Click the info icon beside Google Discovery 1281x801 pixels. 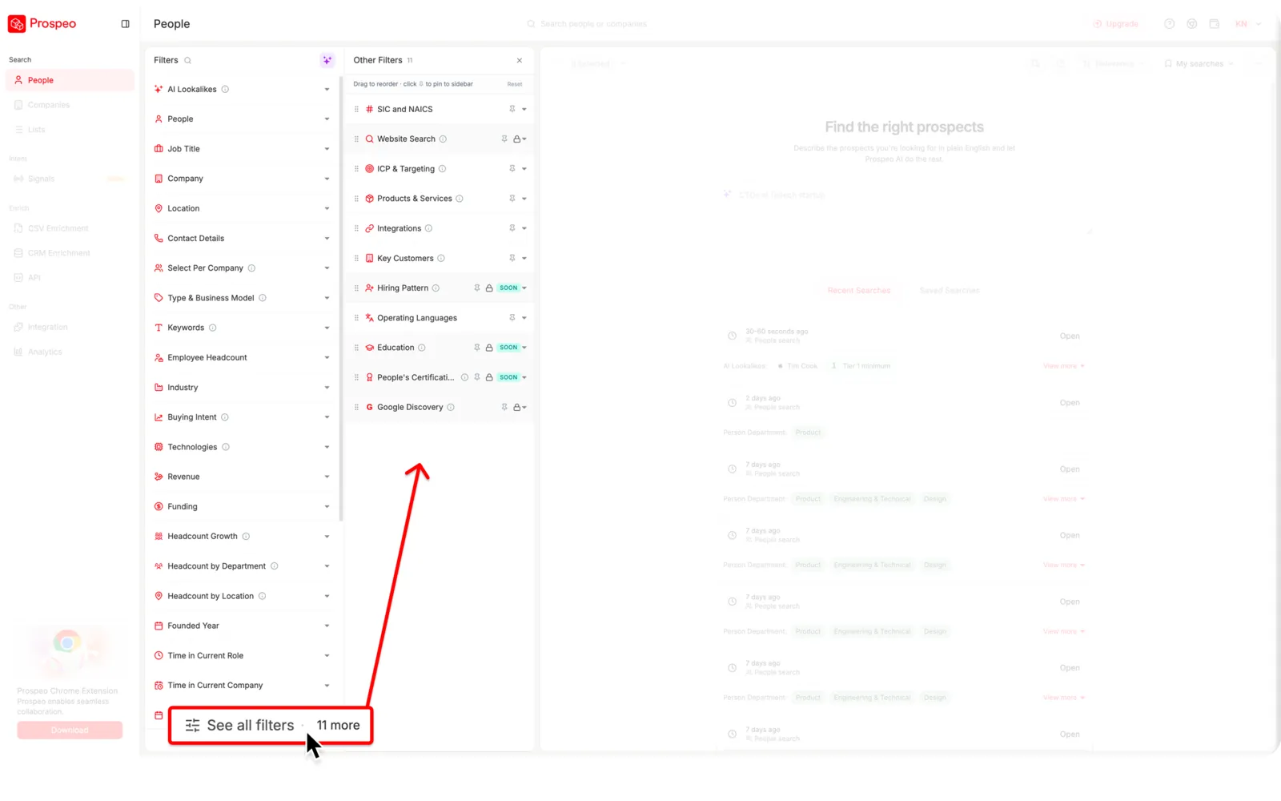(x=451, y=408)
